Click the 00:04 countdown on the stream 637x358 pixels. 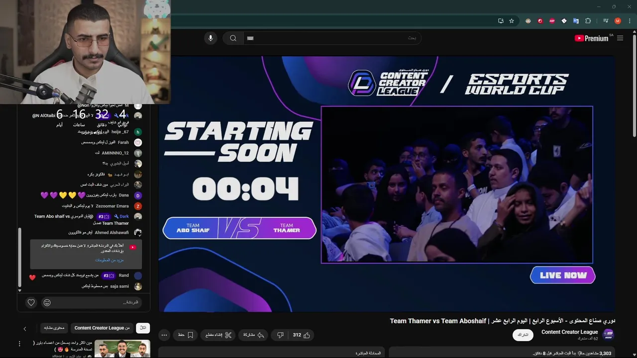(x=246, y=189)
